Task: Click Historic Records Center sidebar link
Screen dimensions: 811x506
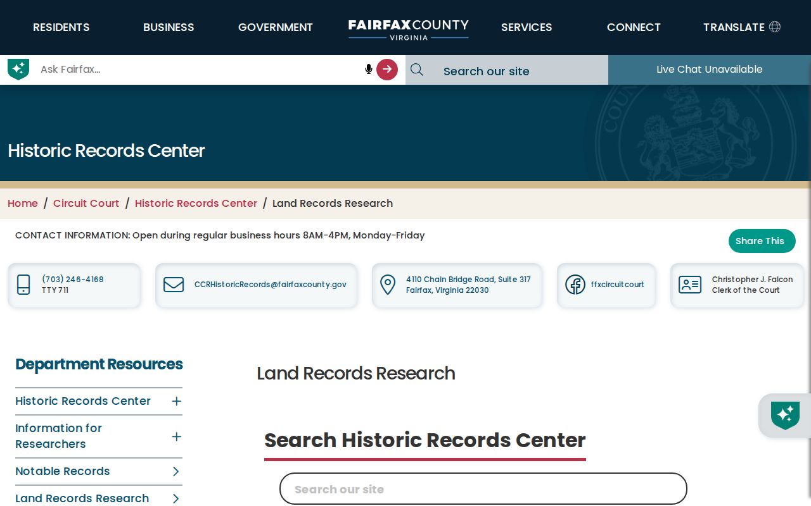Action: [x=83, y=401]
